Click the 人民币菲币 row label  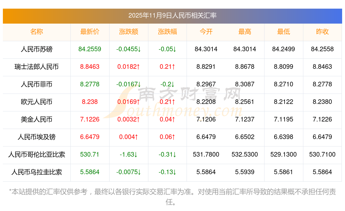tap(37, 84)
